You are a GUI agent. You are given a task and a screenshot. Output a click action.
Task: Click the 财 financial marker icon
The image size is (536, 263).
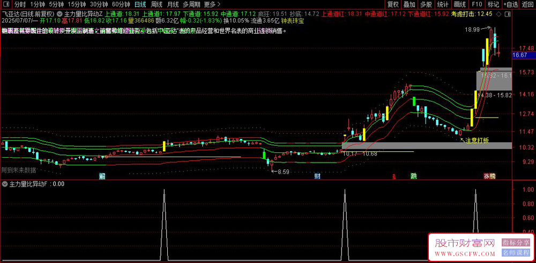click(317, 176)
